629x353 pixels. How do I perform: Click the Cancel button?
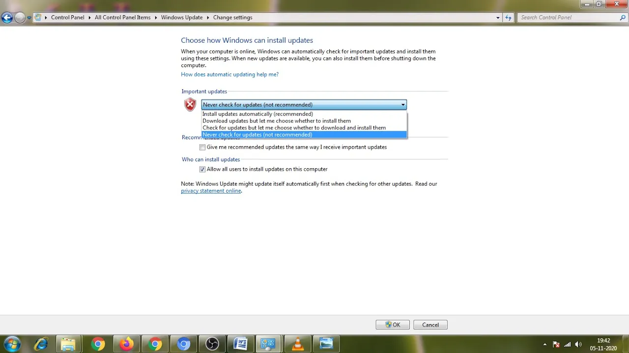click(x=430, y=325)
